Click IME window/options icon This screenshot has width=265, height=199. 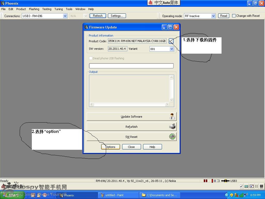coord(252,187)
